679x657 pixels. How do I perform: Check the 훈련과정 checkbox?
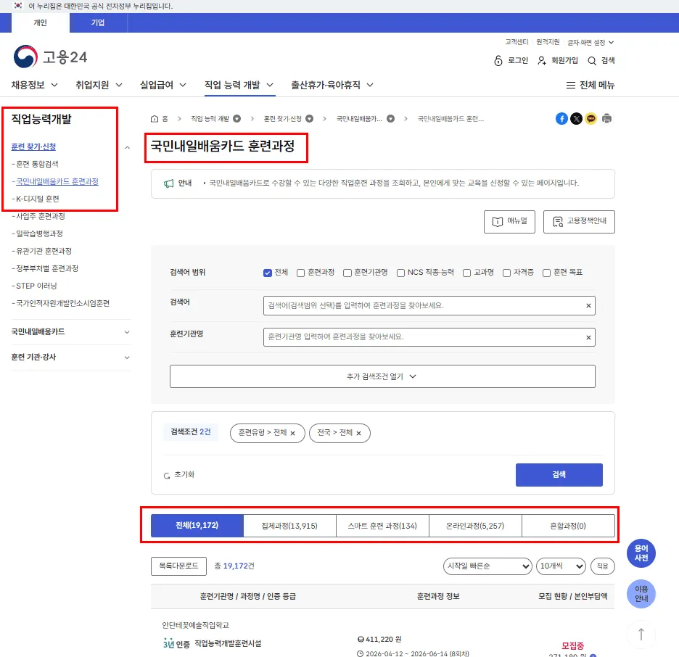tap(301, 273)
